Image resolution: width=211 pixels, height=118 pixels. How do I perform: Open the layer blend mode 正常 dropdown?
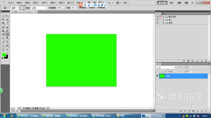click(165, 68)
